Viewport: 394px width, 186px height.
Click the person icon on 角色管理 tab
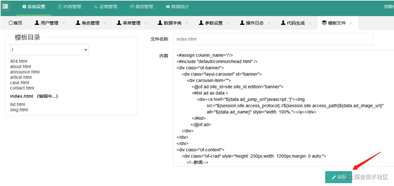[78, 23]
